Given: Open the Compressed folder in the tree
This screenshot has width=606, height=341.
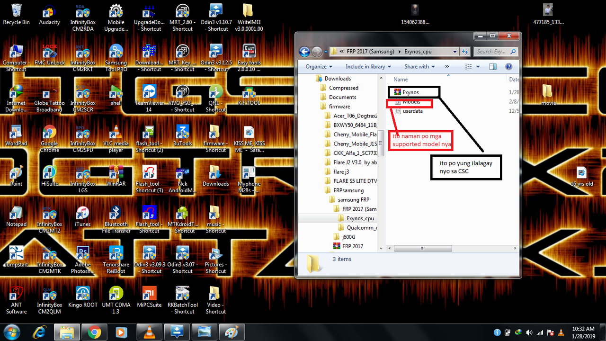Looking at the screenshot, I should pyautogui.click(x=339, y=88).
